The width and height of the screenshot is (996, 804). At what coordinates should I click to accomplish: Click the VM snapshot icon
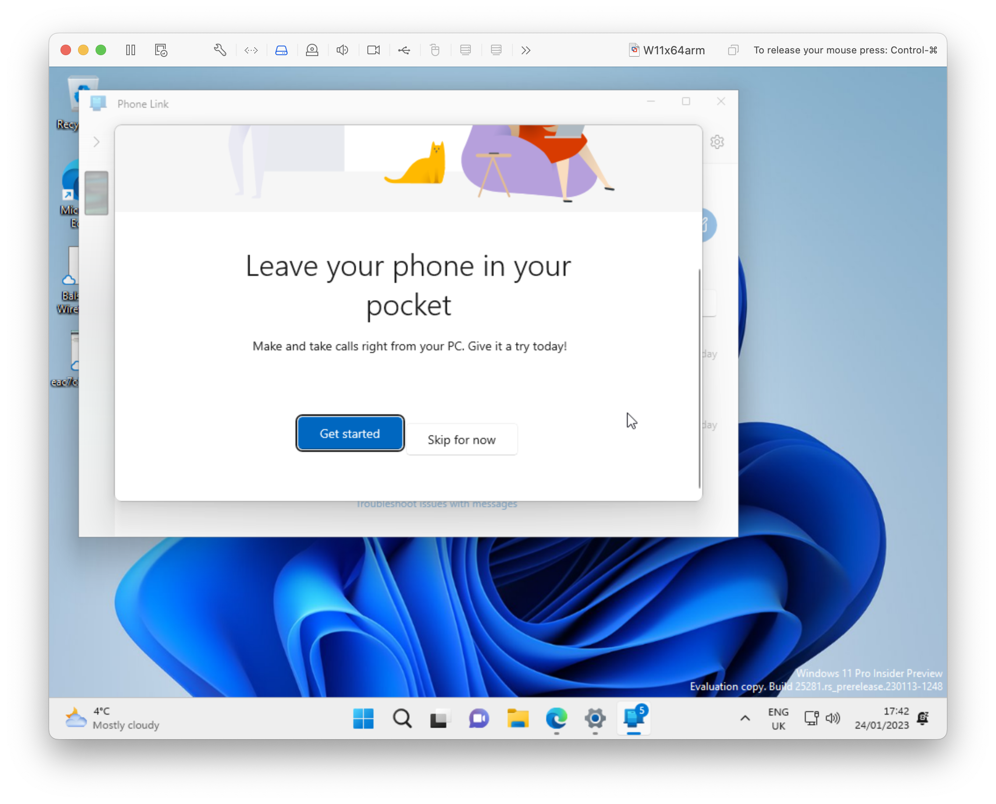[x=161, y=50]
